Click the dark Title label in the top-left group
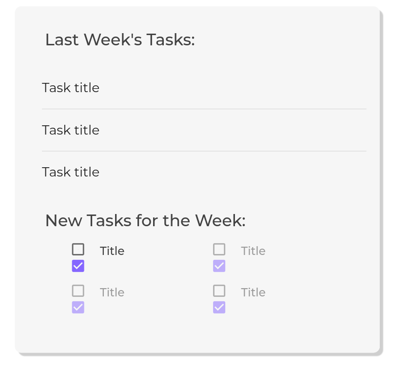 click(x=112, y=251)
